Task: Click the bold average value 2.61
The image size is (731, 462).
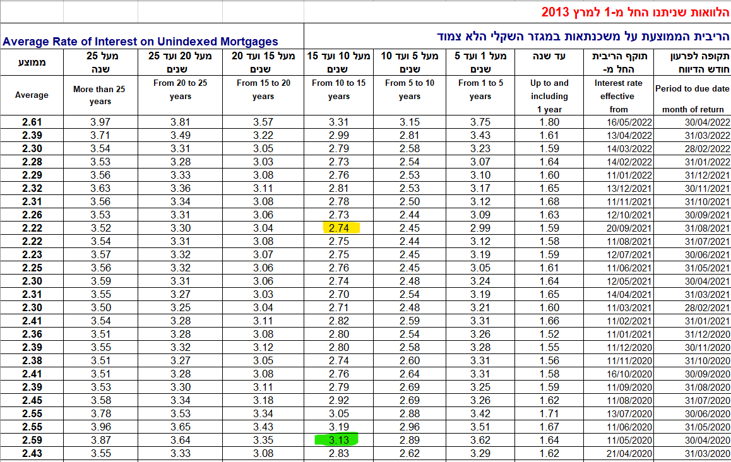Action: pyautogui.click(x=32, y=122)
